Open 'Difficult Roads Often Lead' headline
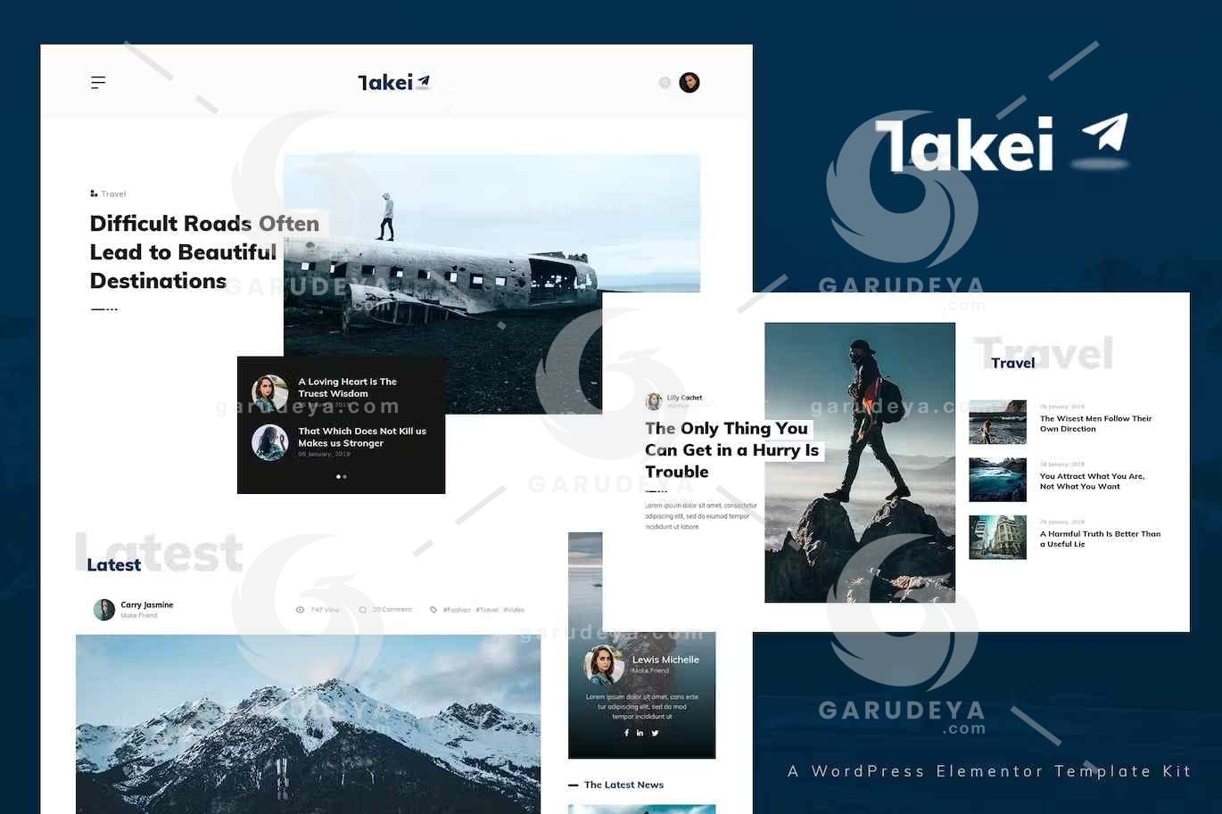The height and width of the screenshot is (814, 1222). pos(204,251)
